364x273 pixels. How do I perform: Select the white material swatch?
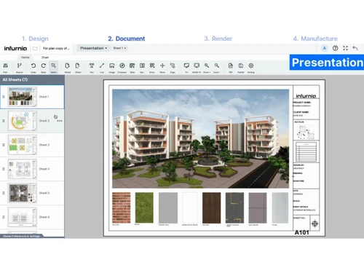click(190, 207)
